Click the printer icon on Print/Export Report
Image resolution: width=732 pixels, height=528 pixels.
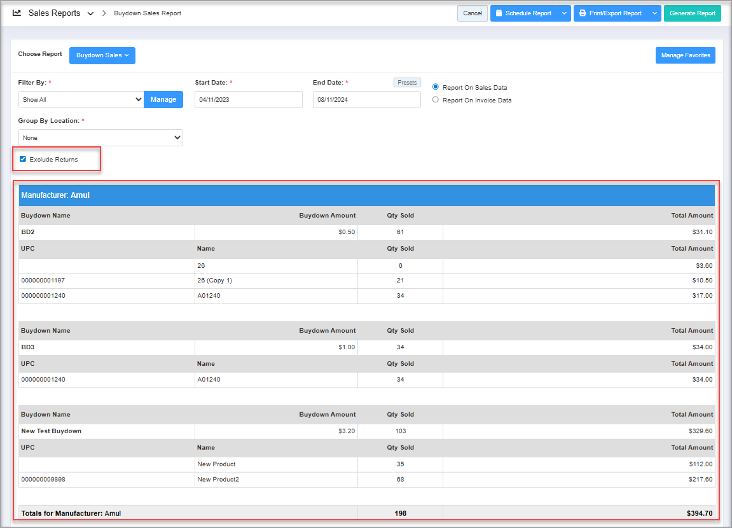(x=583, y=13)
